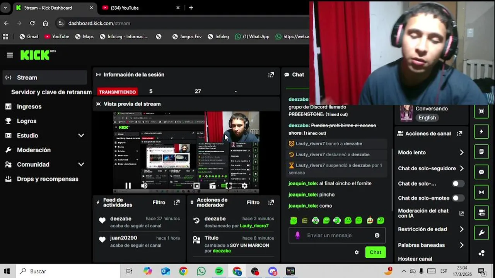Image resolution: width=495 pixels, height=278 pixels.
Task: Open picture-in-picture in stream preview
Action: pyautogui.click(x=196, y=186)
